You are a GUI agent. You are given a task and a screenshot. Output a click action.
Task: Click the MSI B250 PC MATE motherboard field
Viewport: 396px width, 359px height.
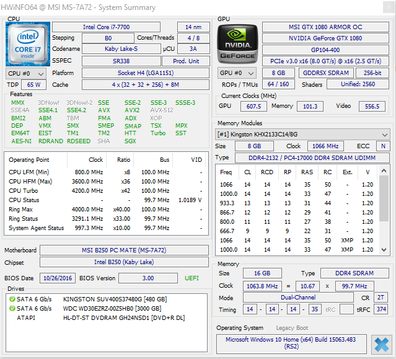[124, 250]
